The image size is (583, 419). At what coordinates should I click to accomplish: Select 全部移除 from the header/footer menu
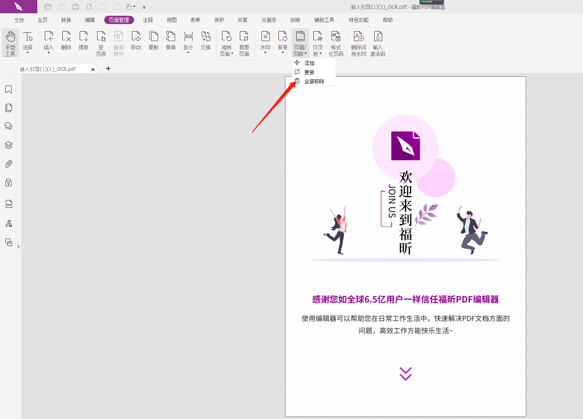313,81
